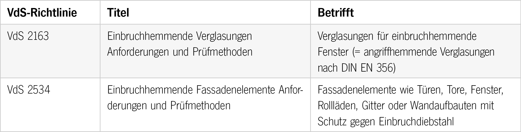
Task: Click the word Fenster before the parenthesis
Action: click(332, 52)
